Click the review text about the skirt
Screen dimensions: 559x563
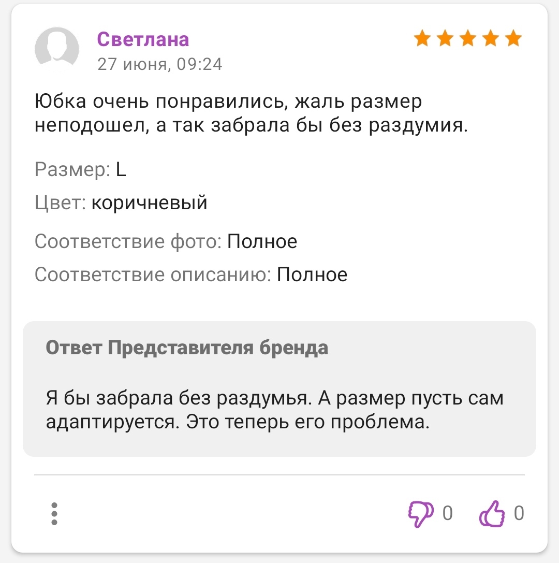tap(251, 113)
